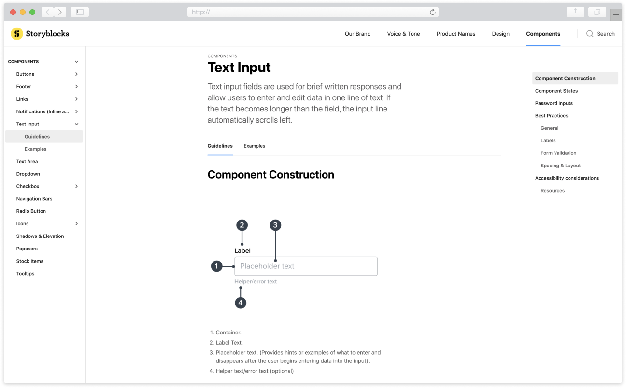Expand the Buttons section chevron
This screenshot has width=626, height=388.
tap(76, 74)
